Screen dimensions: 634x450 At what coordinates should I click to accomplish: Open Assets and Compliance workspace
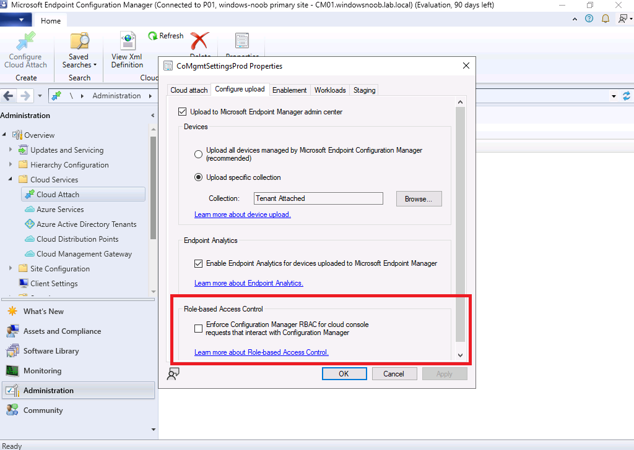62,331
